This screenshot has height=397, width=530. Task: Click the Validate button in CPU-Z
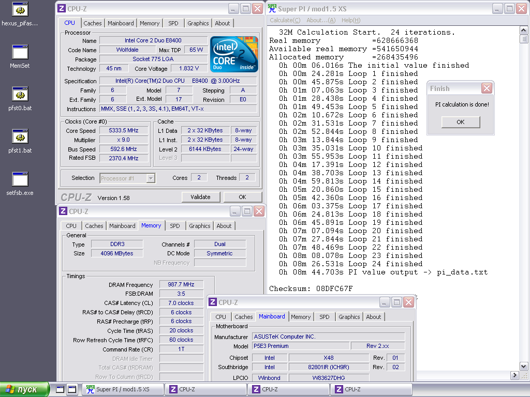[200, 197]
